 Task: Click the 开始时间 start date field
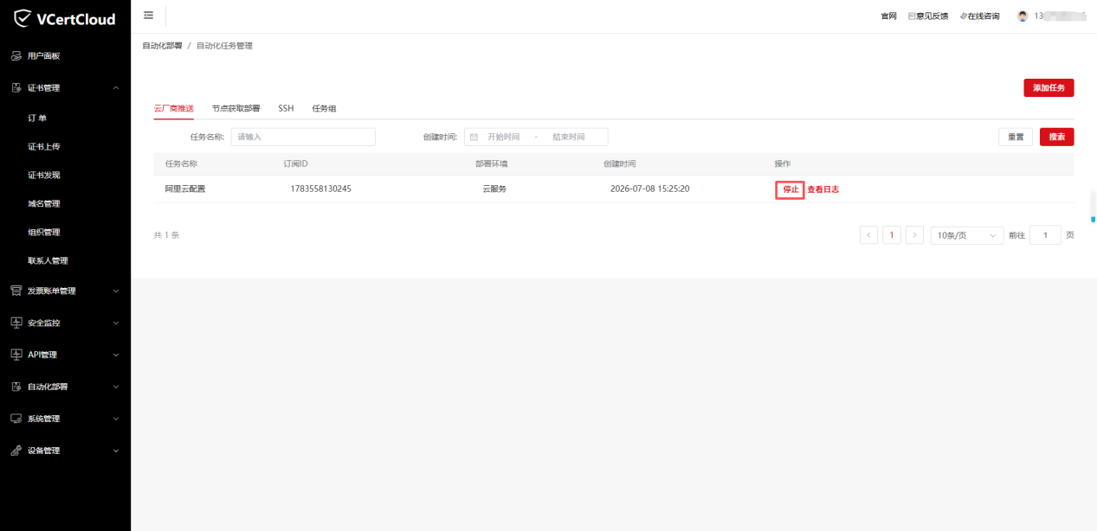pyautogui.click(x=504, y=137)
